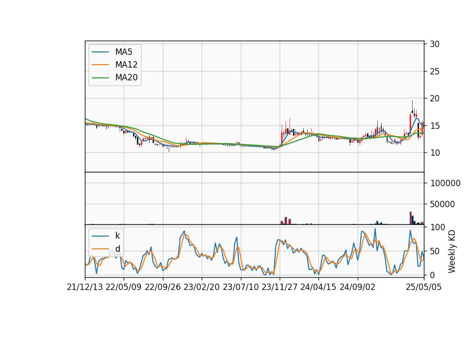Screen dimensions: 471x338
Task: Click the k legend label in KD panel
Action: coord(117,236)
